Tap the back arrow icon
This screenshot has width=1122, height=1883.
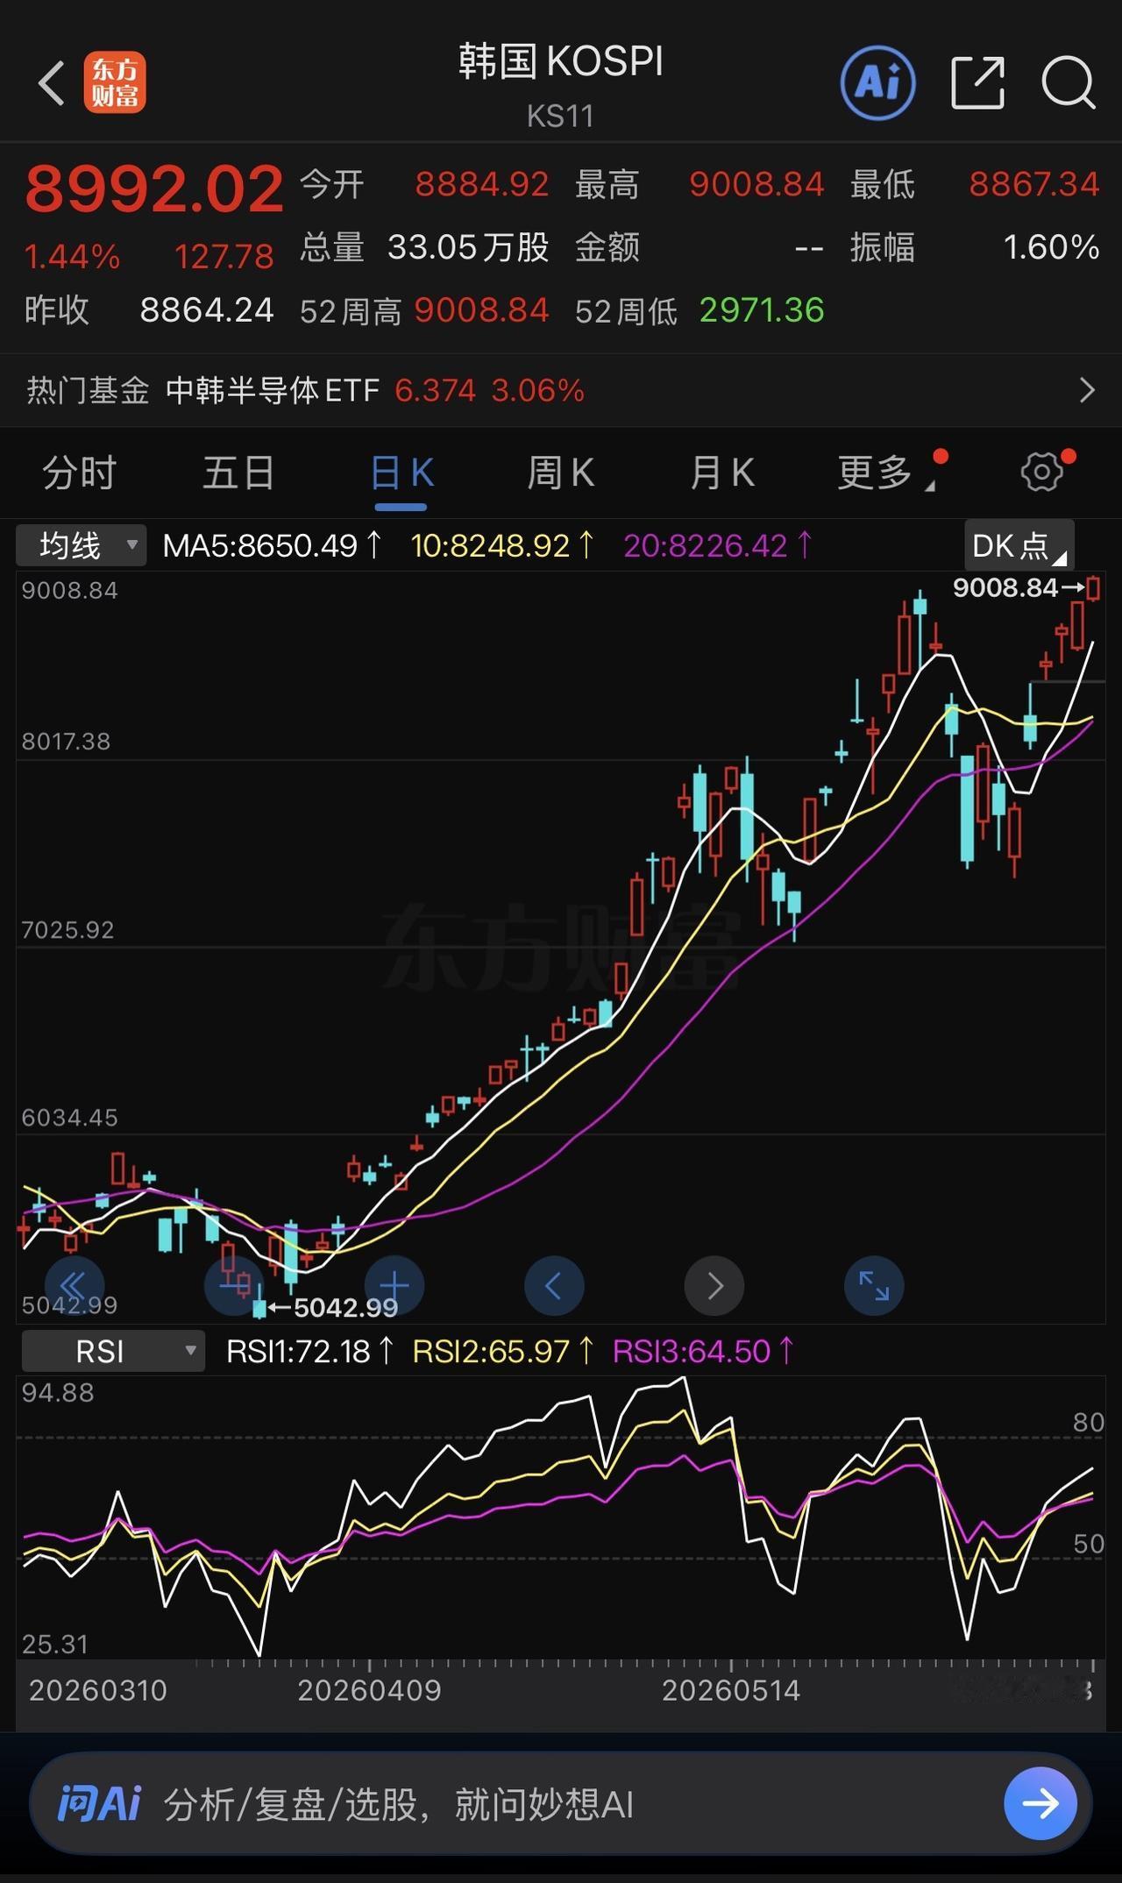click(52, 83)
